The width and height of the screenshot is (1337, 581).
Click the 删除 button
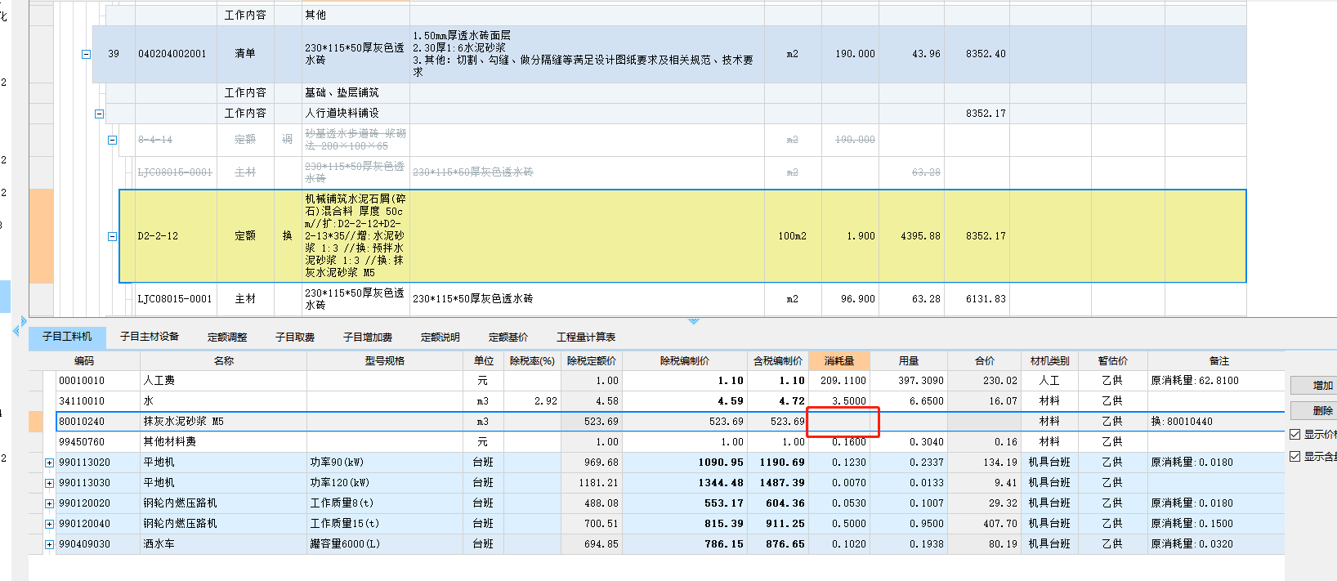[1313, 410]
